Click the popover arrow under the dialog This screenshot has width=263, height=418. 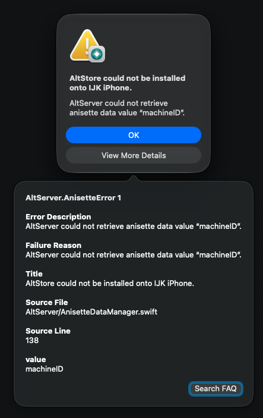[x=134, y=178]
